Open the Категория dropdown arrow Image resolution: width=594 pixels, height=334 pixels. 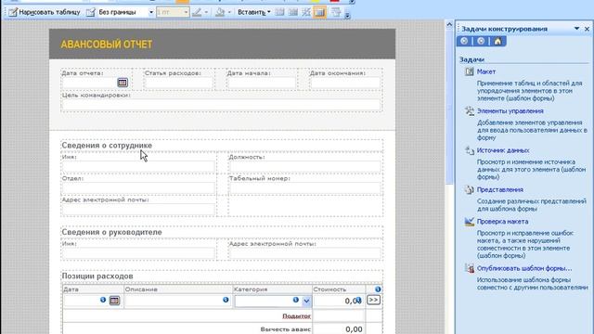(x=306, y=302)
